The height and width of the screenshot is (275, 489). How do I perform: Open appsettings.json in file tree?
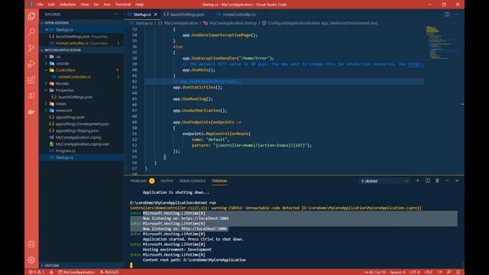click(70, 117)
